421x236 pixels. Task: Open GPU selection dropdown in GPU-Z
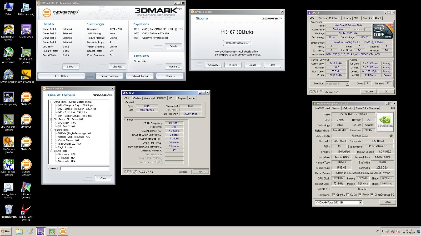click(x=360, y=202)
